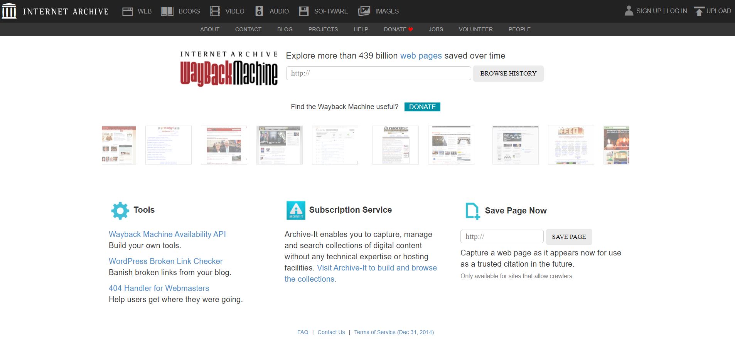The width and height of the screenshot is (735, 346).
Task: Click the INTERNET ARCHIVE title text
Action: click(66, 12)
